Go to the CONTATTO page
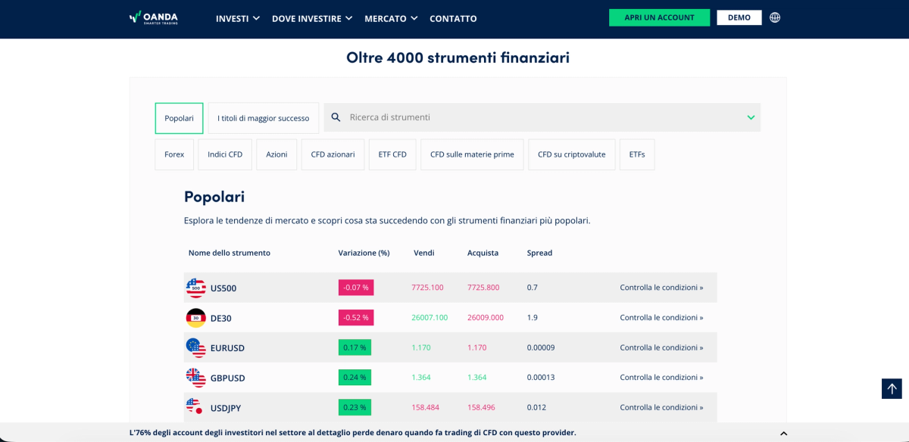The height and width of the screenshot is (442, 909). (453, 18)
